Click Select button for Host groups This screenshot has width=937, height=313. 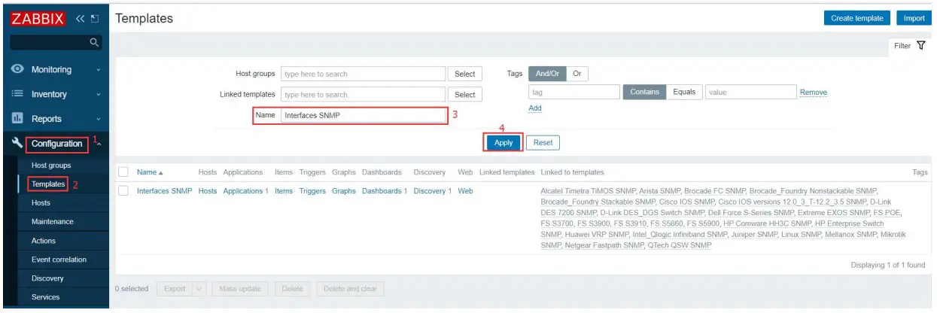tap(465, 74)
